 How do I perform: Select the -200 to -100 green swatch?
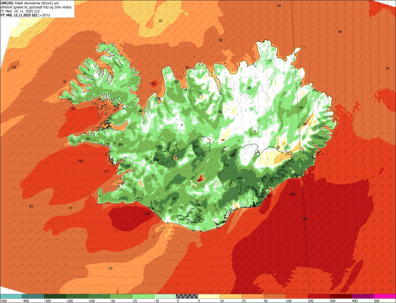(x=77, y=296)
